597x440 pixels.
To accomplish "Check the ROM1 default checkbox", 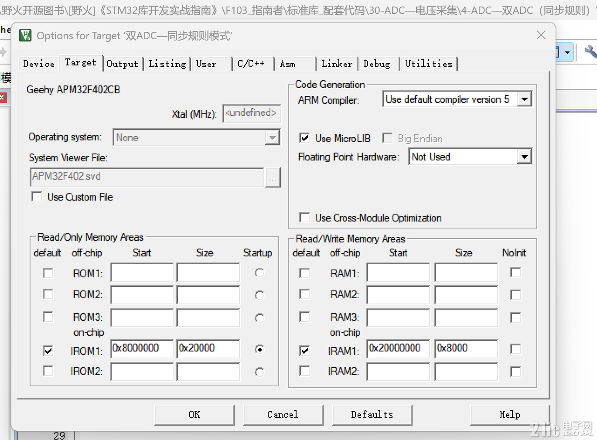I will [x=48, y=273].
